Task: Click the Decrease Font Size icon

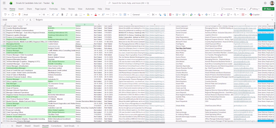Action: click(57, 15)
